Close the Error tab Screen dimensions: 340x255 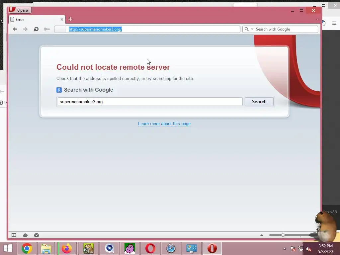pyautogui.click(x=62, y=20)
